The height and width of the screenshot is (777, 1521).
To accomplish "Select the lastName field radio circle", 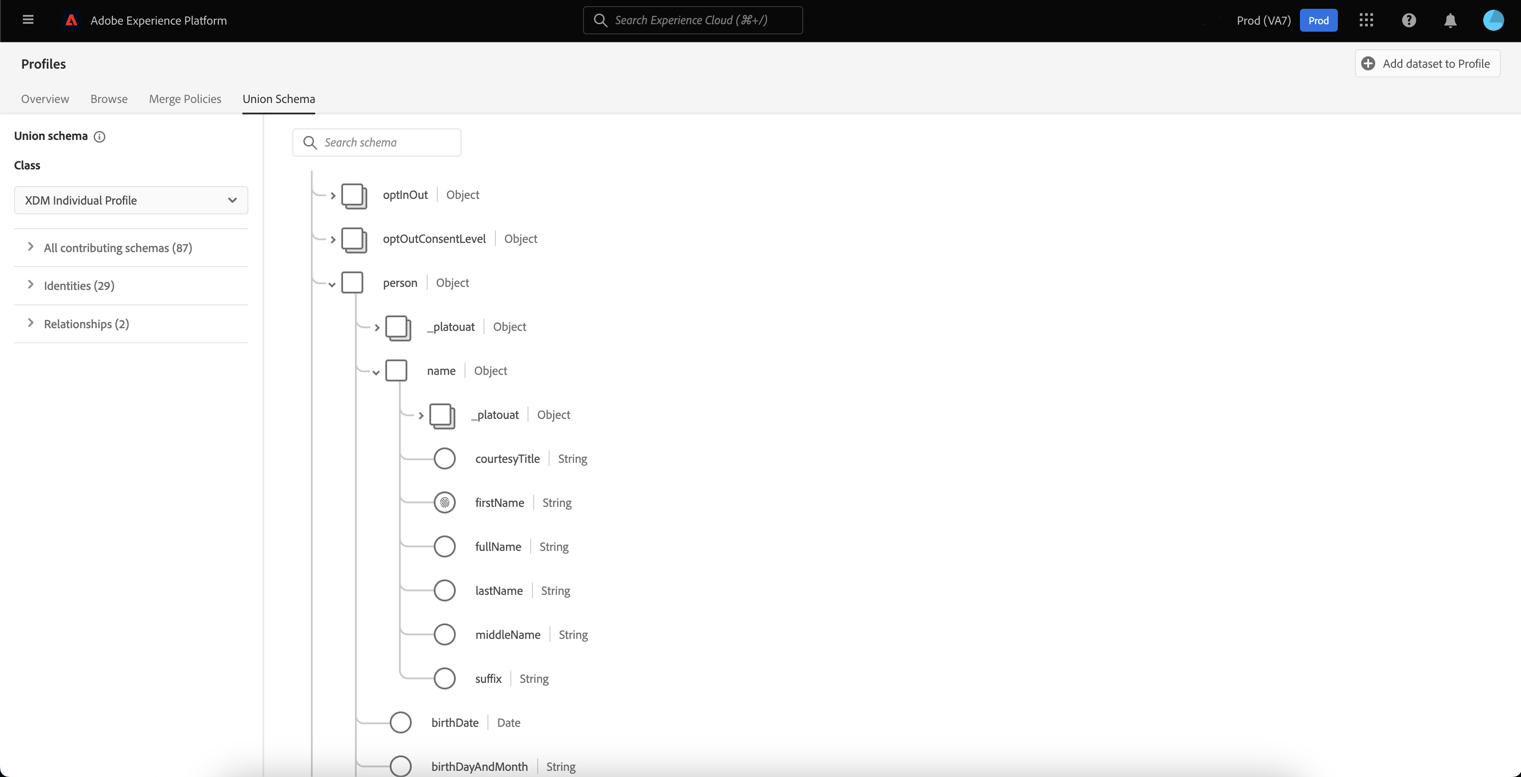I will 445,590.
